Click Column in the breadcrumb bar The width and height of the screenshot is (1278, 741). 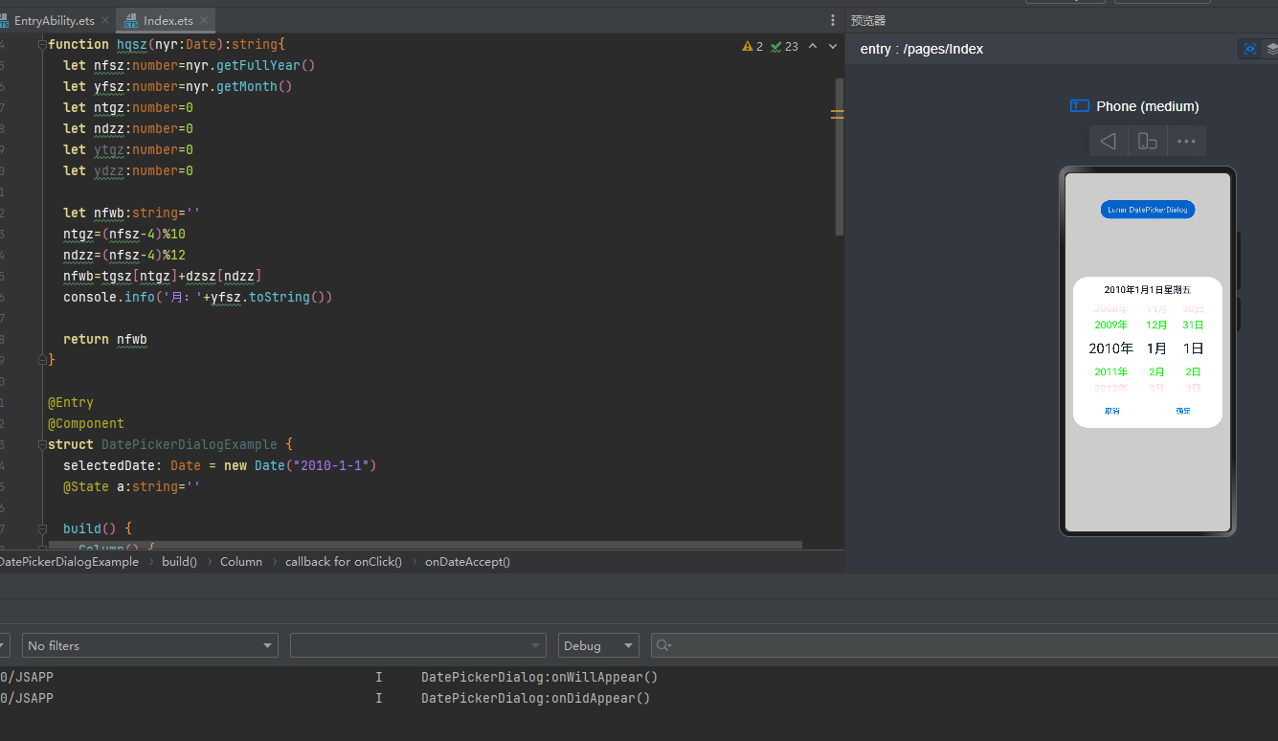pos(241,562)
